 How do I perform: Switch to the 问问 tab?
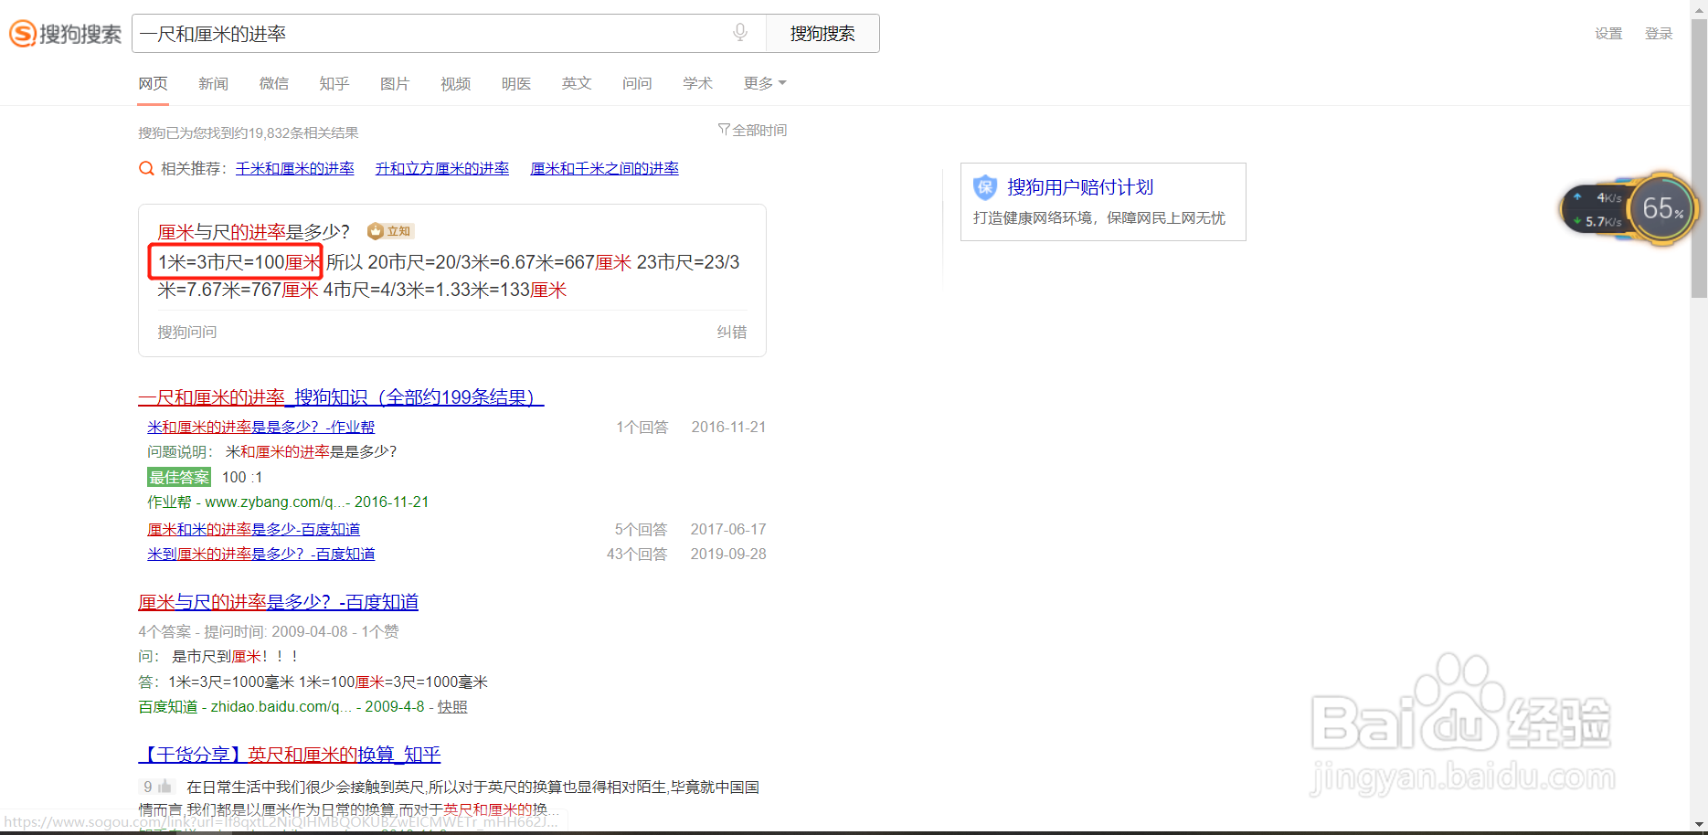tap(637, 83)
